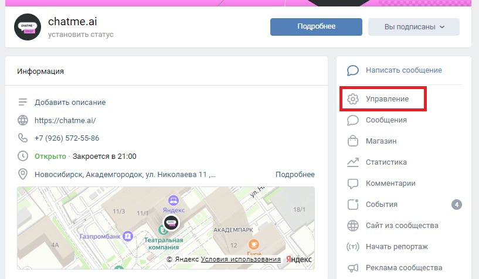The height and width of the screenshot is (279, 479).
Task: Open Сообщения in the sidebar
Action: click(x=386, y=120)
